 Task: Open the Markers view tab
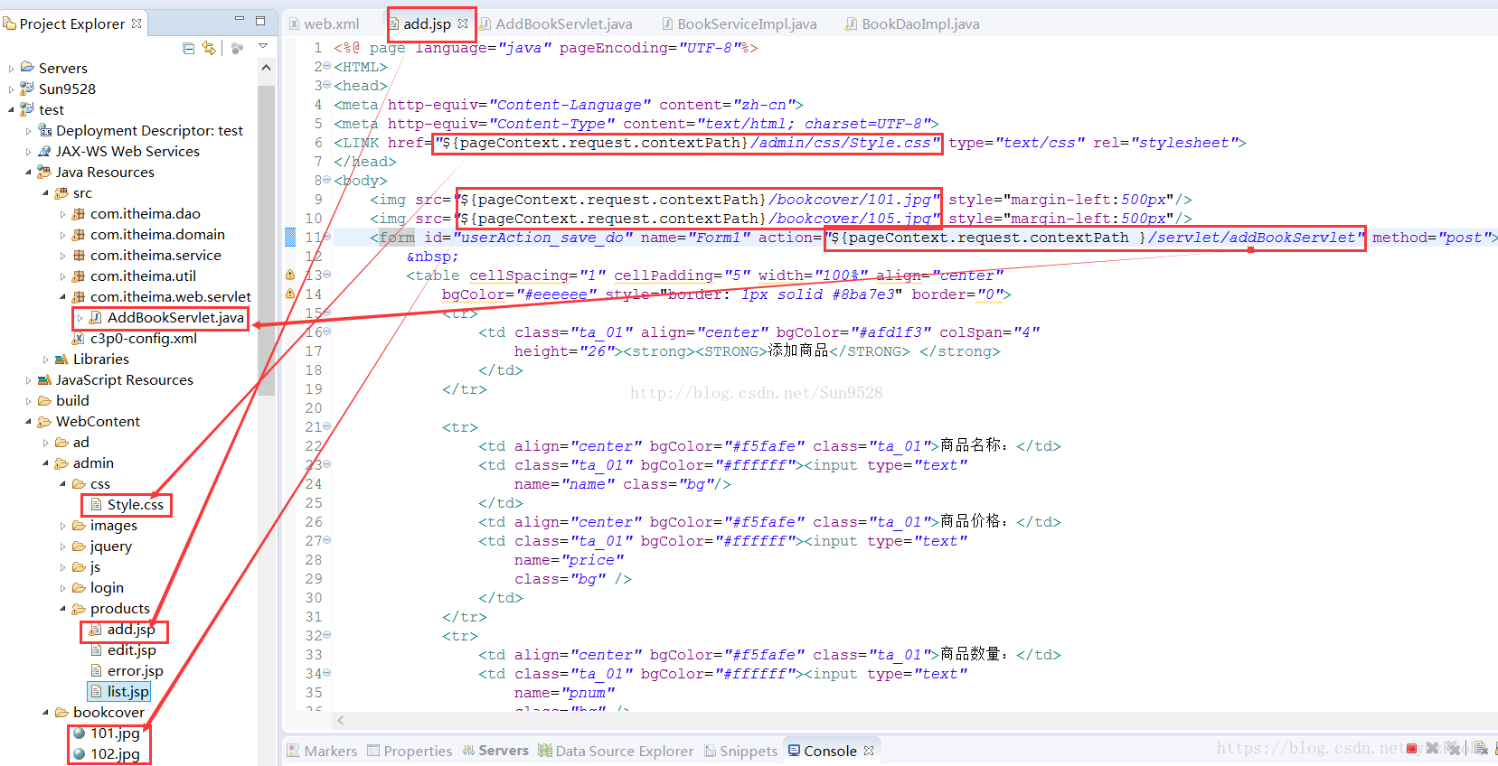(x=322, y=751)
